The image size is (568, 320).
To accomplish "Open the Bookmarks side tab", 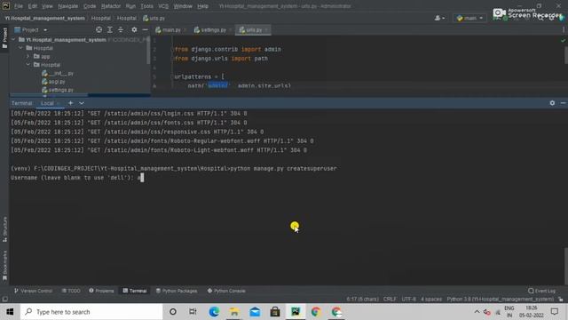I will click(4, 265).
